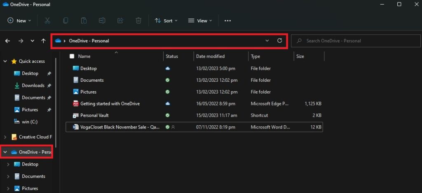Viewport: 422px width, 193px height.
Task: Open address bar history dropdown chevron
Action: pyautogui.click(x=267, y=41)
